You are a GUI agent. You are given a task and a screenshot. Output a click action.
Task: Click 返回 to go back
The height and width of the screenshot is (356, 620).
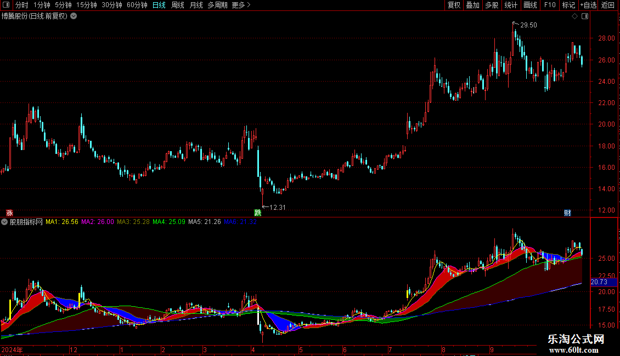click(x=608, y=5)
